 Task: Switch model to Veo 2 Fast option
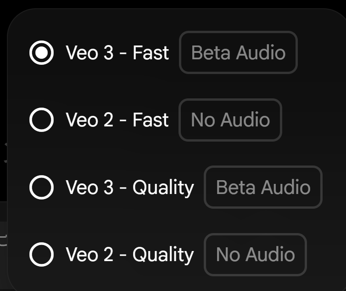click(41, 120)
